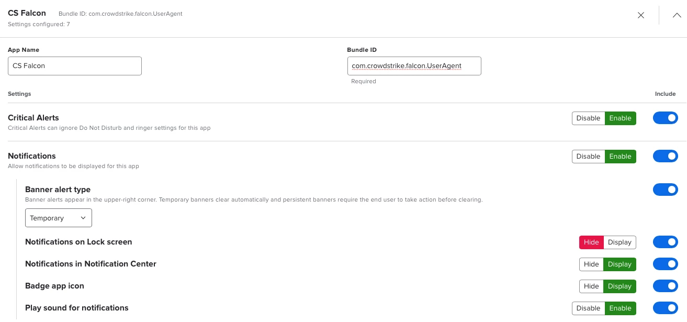Set Notifications to Enable
The width and height of the screenshot is (687, 322).
pos(621,157)
